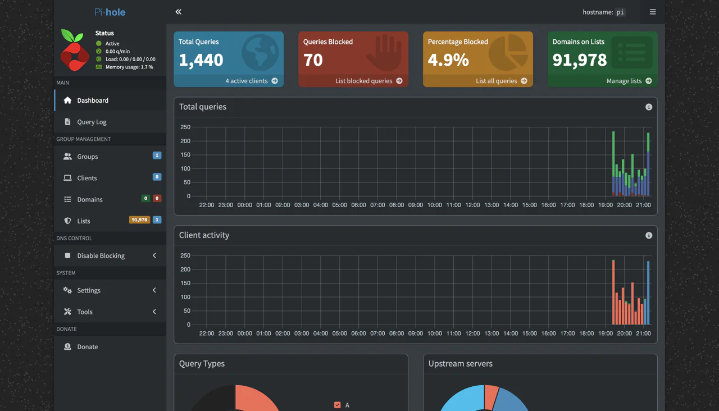
Task: Expand the Settings submenu chevron
Action: point(154,290)
